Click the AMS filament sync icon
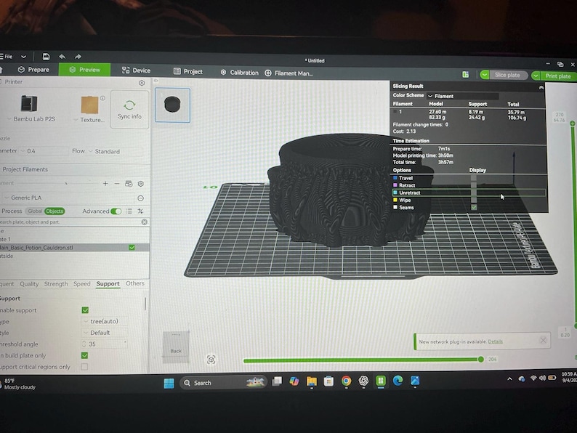Viewport: 577px width, 433px height. tap(129, 184)
